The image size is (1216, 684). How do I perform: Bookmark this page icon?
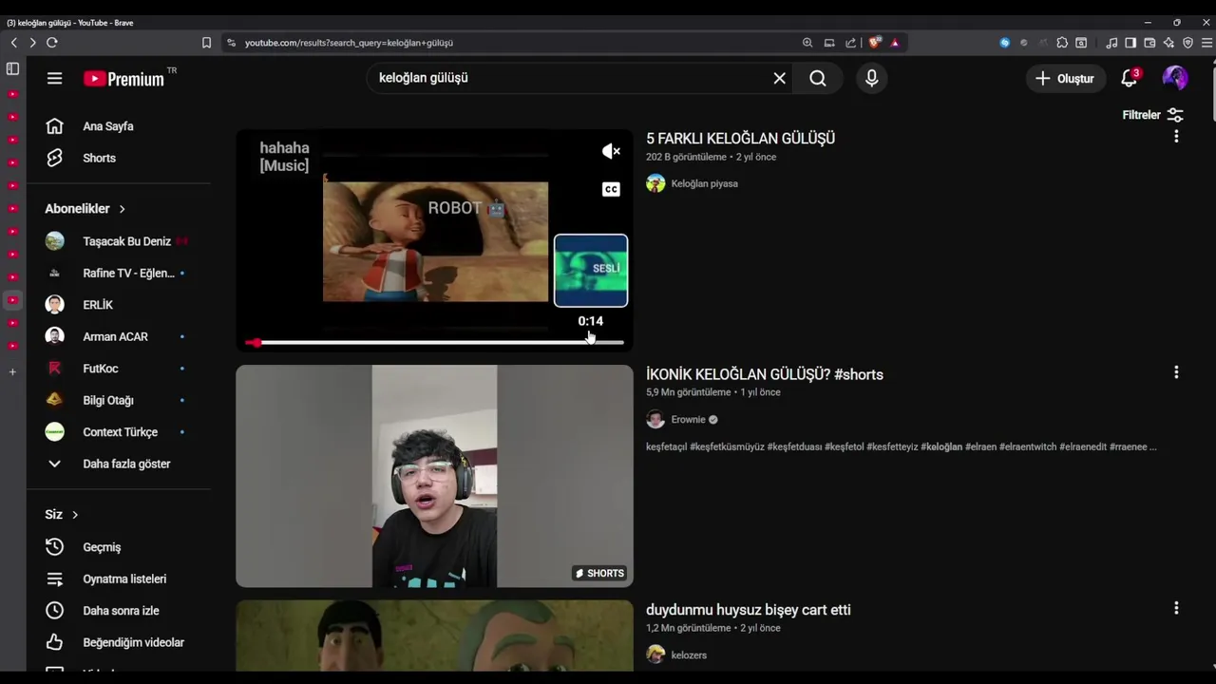(206, 43)
